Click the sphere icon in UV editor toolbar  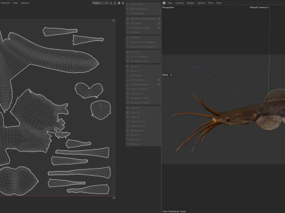tap(119, 3)
